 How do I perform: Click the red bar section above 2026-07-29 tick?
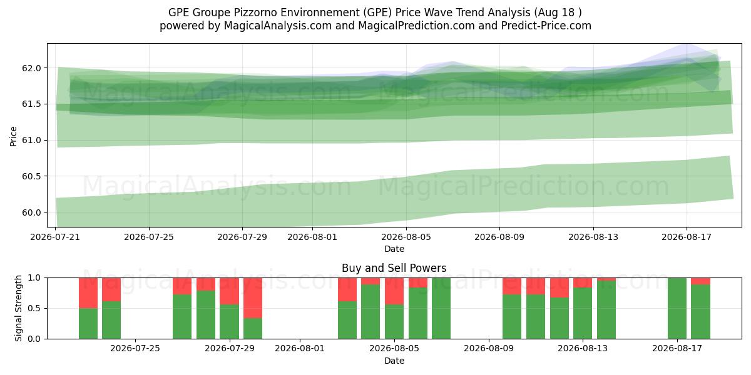(x=230, y=291)
